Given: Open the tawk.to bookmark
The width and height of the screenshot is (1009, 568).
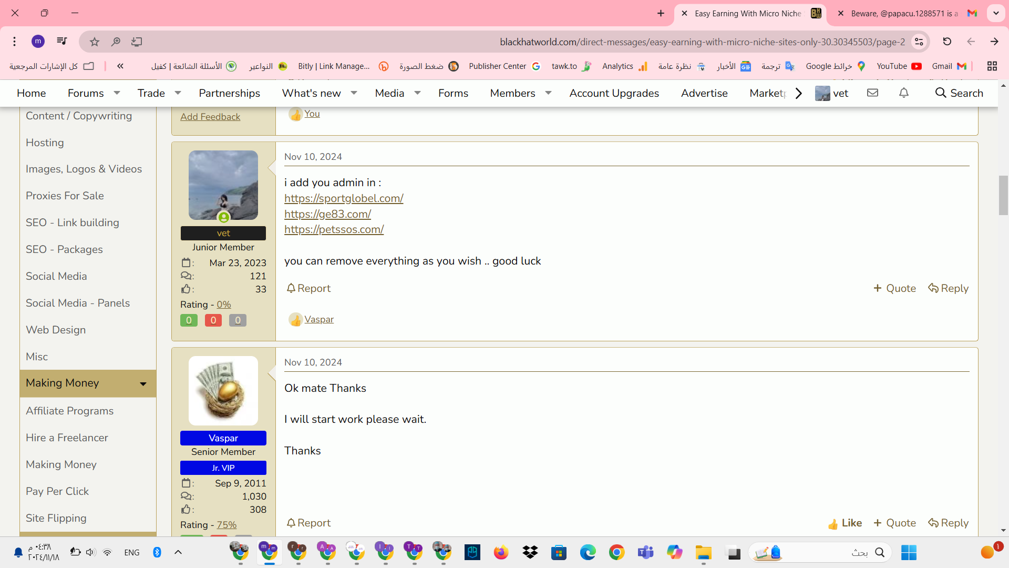Looking at the screenshot, I should [572, 66].
